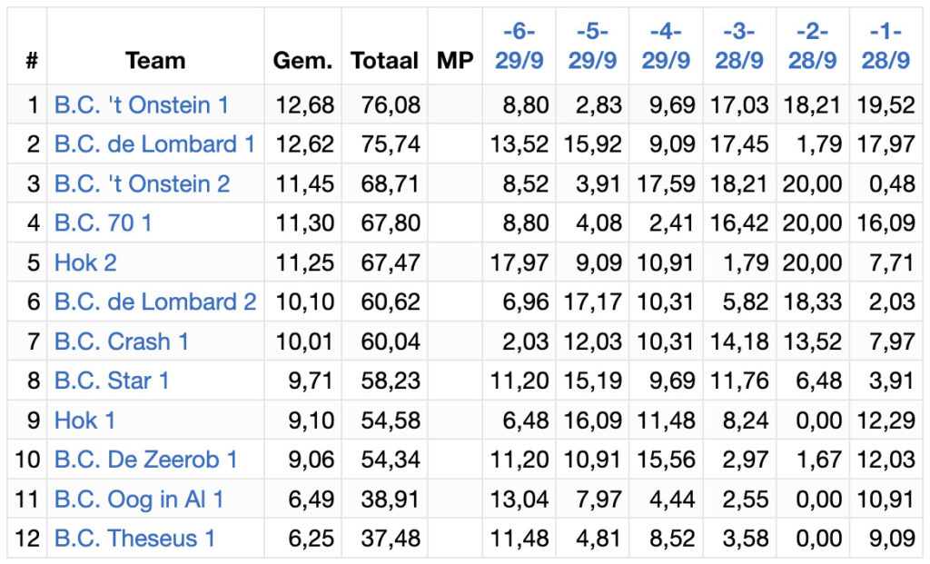Click the Totaal column header
The width and height of the screenshot is (930, 564).
[x=384, y=61]
